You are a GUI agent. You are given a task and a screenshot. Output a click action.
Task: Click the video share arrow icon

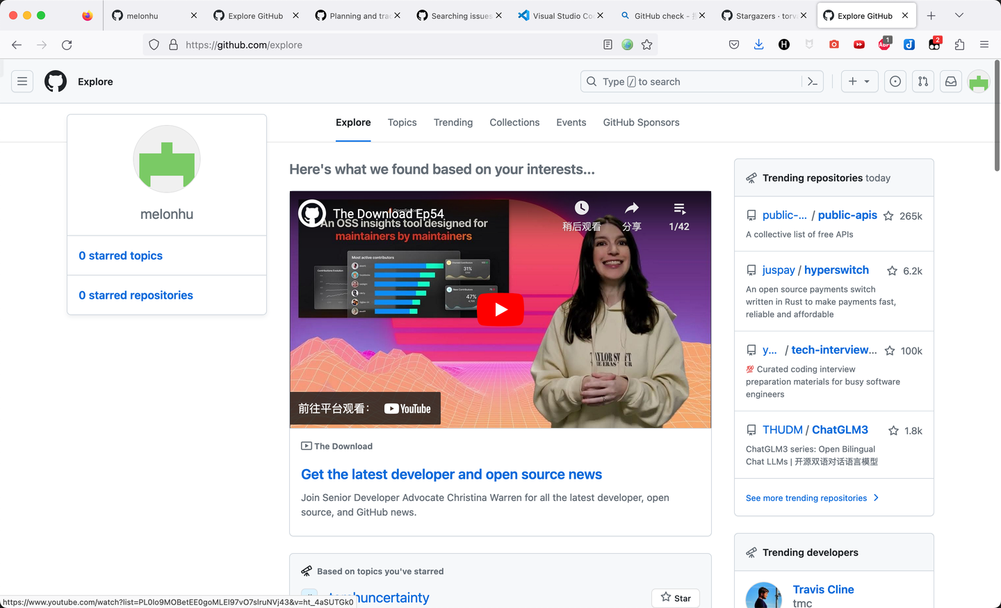pyautogui.click(x=631, y=208)
